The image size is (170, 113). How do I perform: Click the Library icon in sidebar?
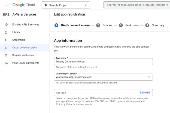(x=6, y=32)
